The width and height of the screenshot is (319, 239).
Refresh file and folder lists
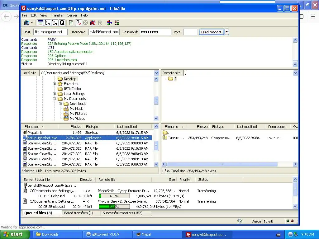pyautogui.click(x=71, y=23)
